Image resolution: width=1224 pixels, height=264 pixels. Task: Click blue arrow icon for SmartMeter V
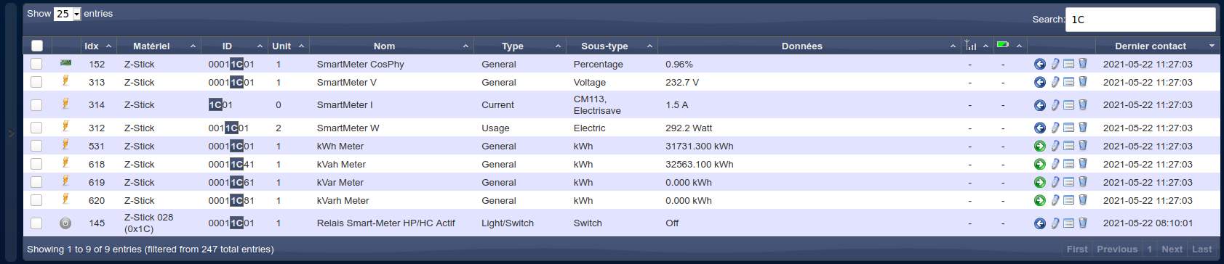pos(1040,82)
